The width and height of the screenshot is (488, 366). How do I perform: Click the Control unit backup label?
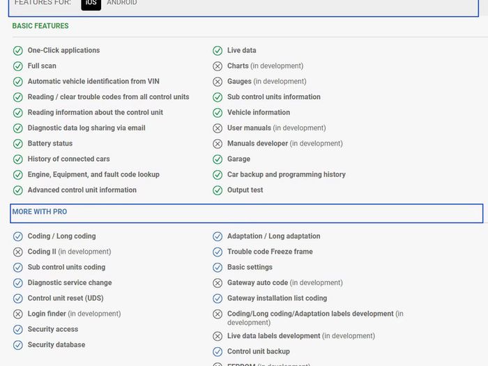259,351
